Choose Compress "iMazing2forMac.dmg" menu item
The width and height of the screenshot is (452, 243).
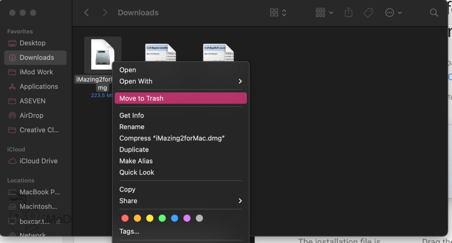coord(172,138)
